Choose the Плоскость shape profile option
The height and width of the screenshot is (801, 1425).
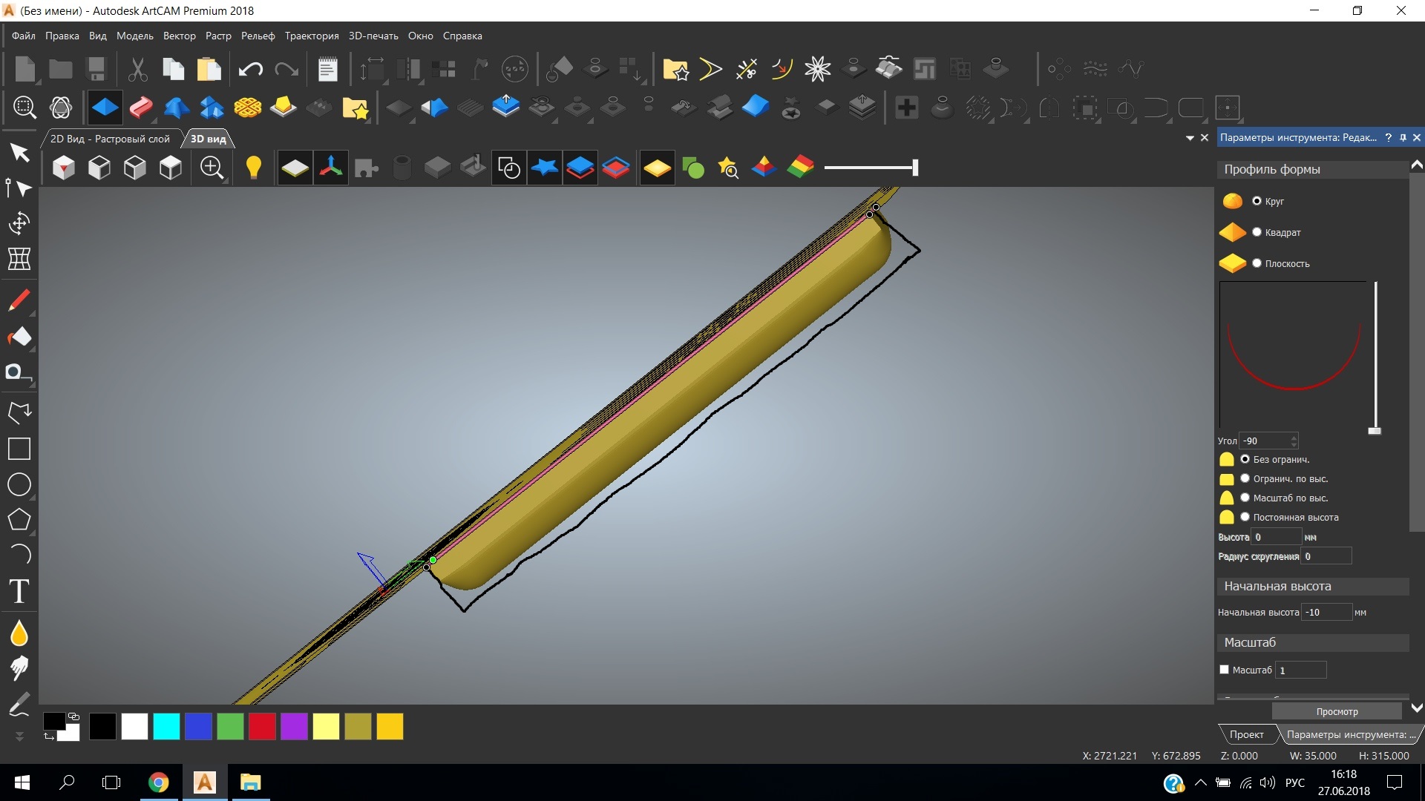[x=1257, y=263]
